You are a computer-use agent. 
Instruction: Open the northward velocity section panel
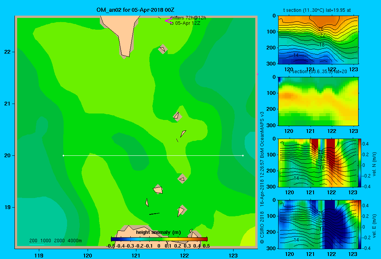[318, 163]
